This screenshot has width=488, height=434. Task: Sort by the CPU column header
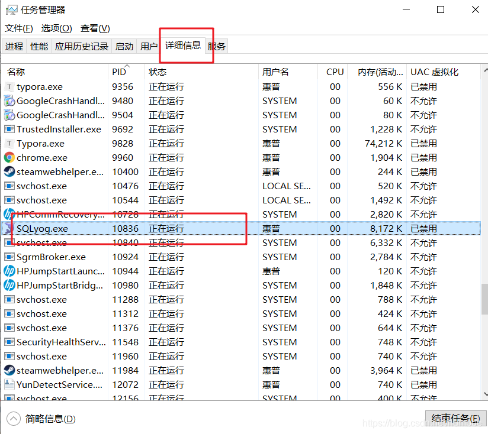coord(333,72)
